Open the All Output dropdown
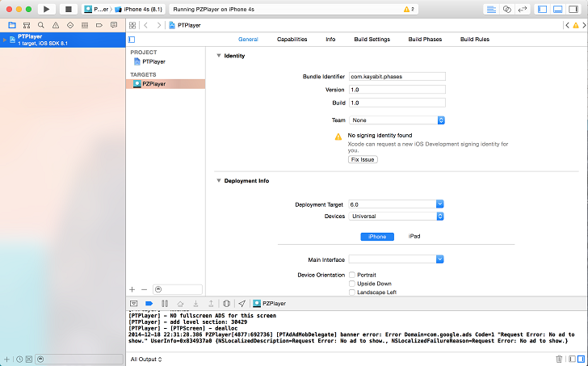 pyautogui.click(x=146, y=360)
